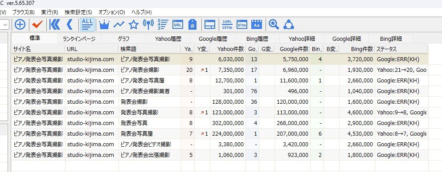Toggle the ALL items view icon
Image resolution: width=442 pixels, height=172 pixels.
coord(87,24)
